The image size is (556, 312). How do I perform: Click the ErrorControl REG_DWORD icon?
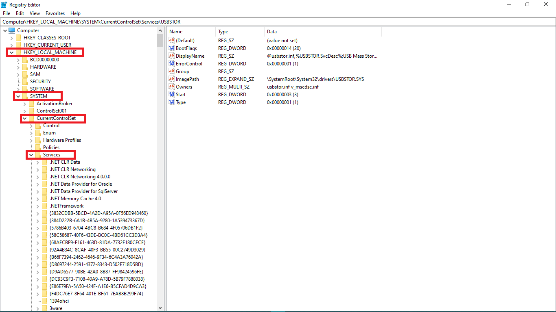[x=171, y=63]
